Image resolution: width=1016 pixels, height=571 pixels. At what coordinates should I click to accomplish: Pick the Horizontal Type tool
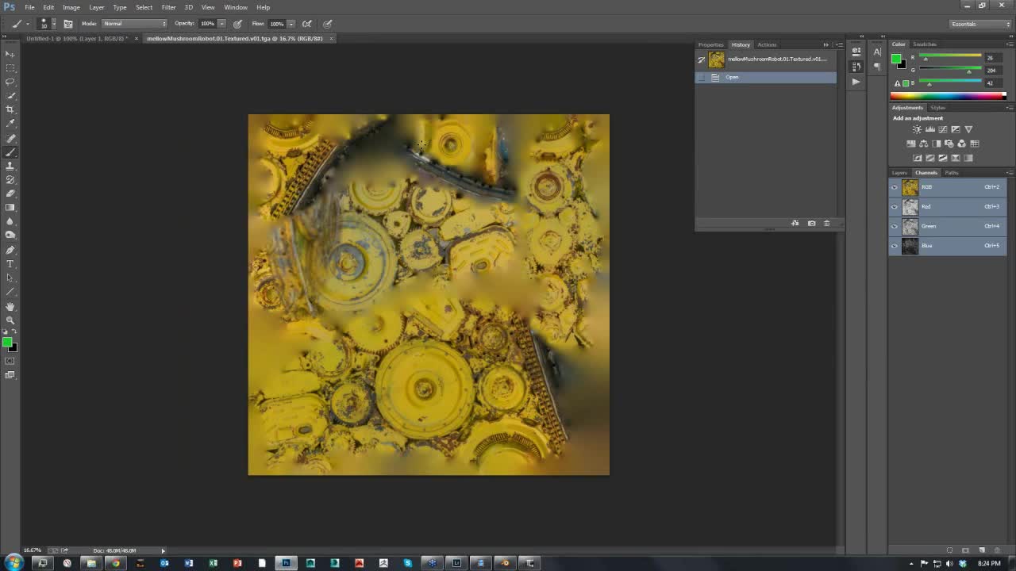point(10,263)
